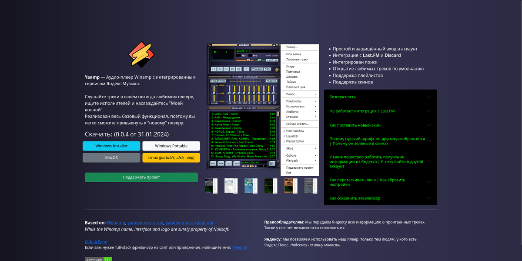
Task: Expand Как сохранить эквалайзер
Action: pos(381,198)
